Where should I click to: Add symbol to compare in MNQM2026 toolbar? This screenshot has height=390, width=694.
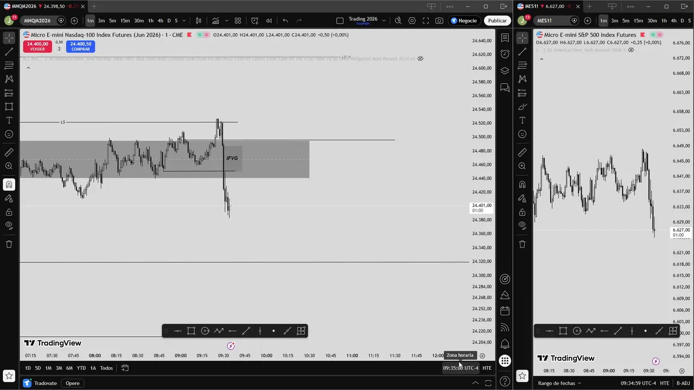[x=74, y=21]
